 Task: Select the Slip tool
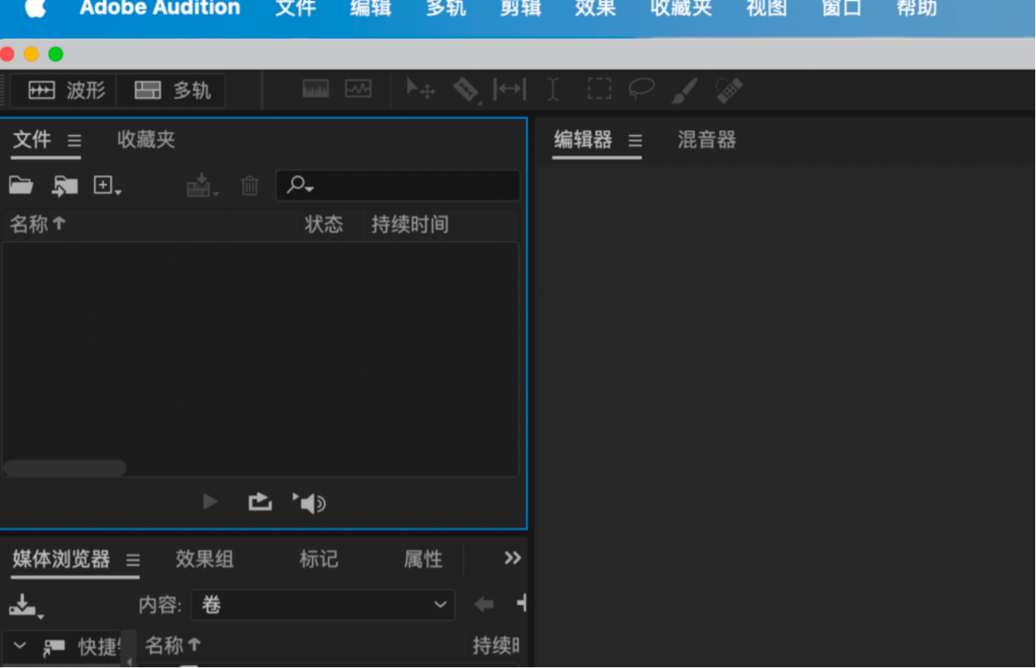click(x=509, y=89)
